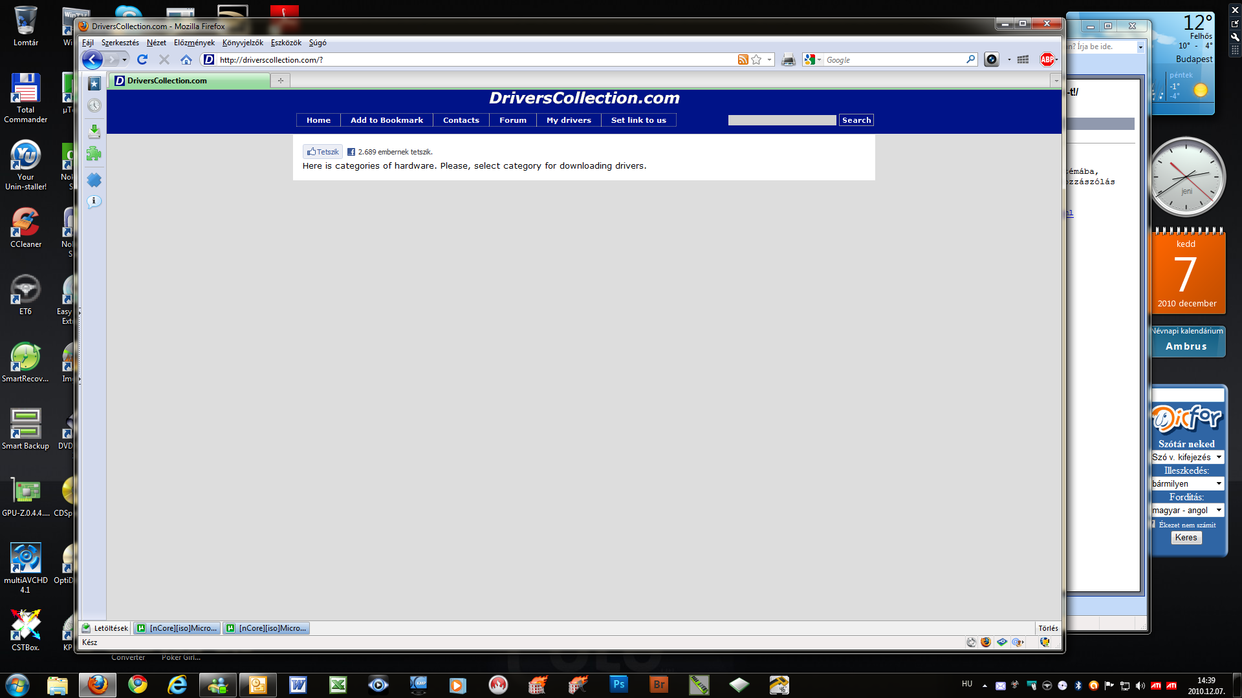
Task: Open Photoshop from the taskbar
Action: click(618, 684)
